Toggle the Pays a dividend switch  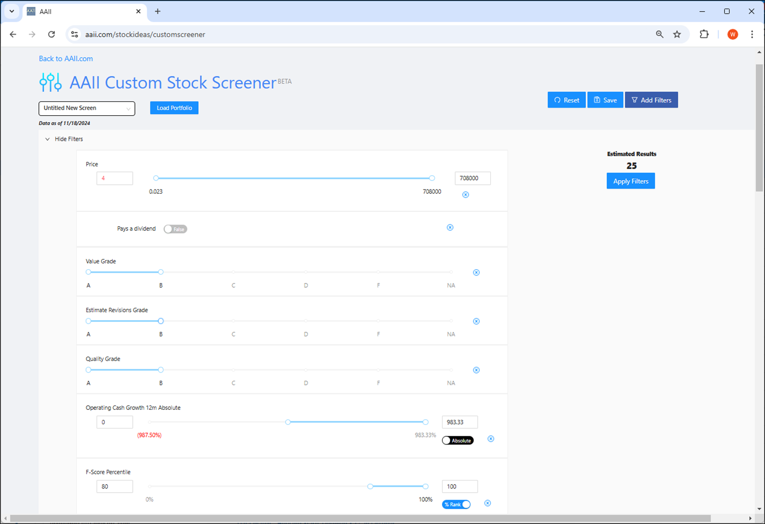coord(175,229)
